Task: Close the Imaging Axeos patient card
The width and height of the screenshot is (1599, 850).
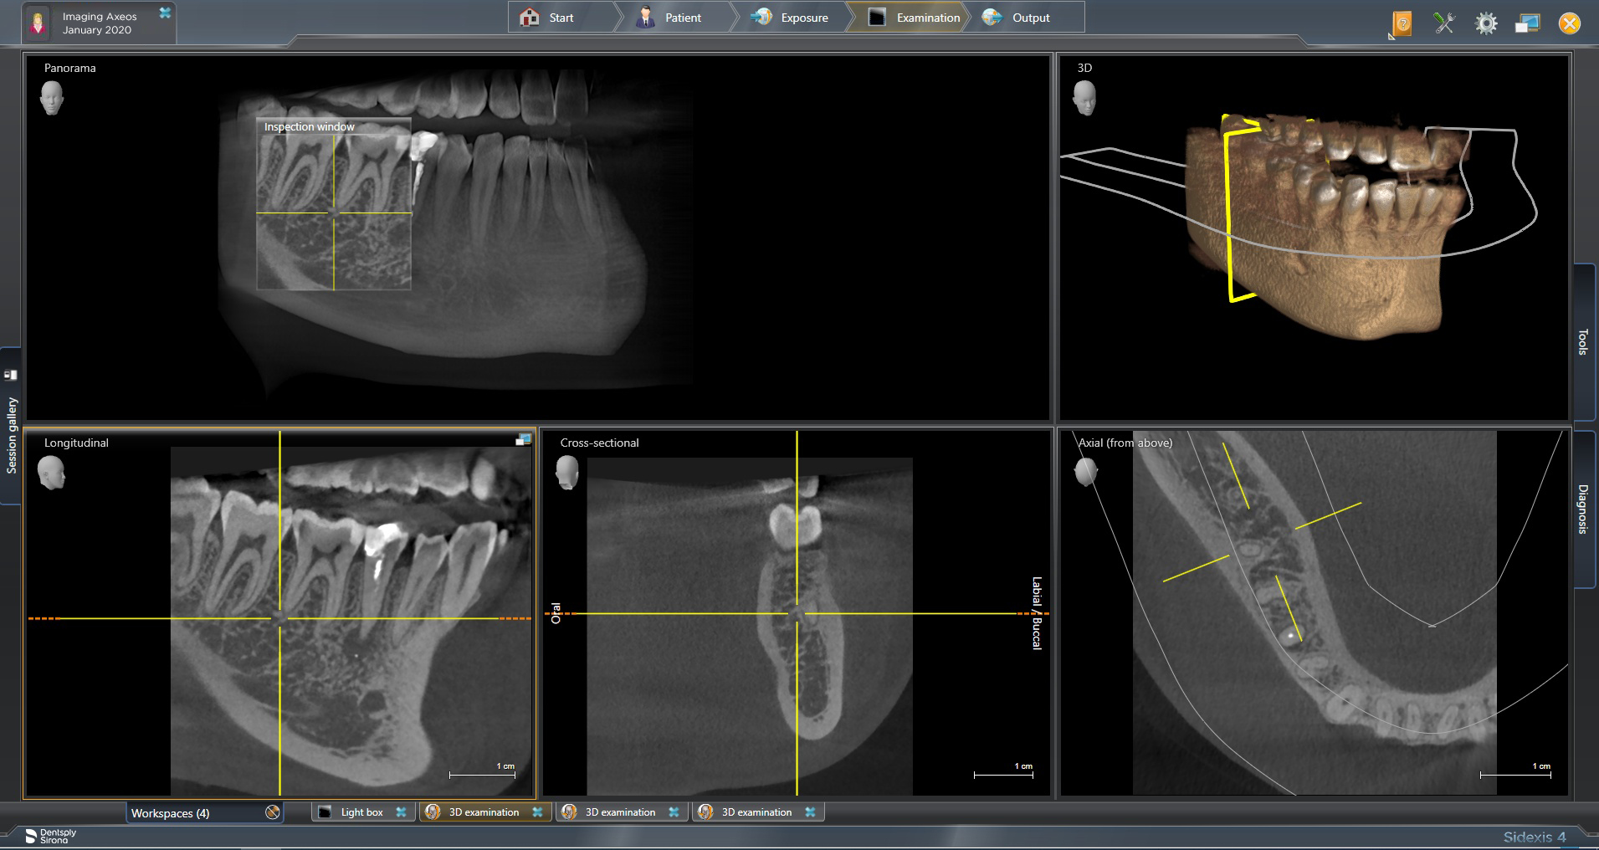Action: [165, 13]
